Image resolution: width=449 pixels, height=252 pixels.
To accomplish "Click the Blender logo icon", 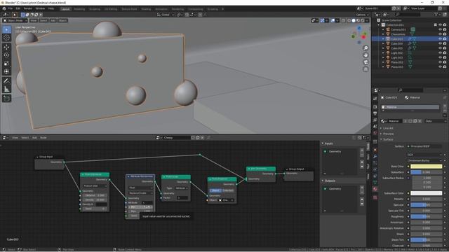I will pyautogui.click(x=4, y=8).
